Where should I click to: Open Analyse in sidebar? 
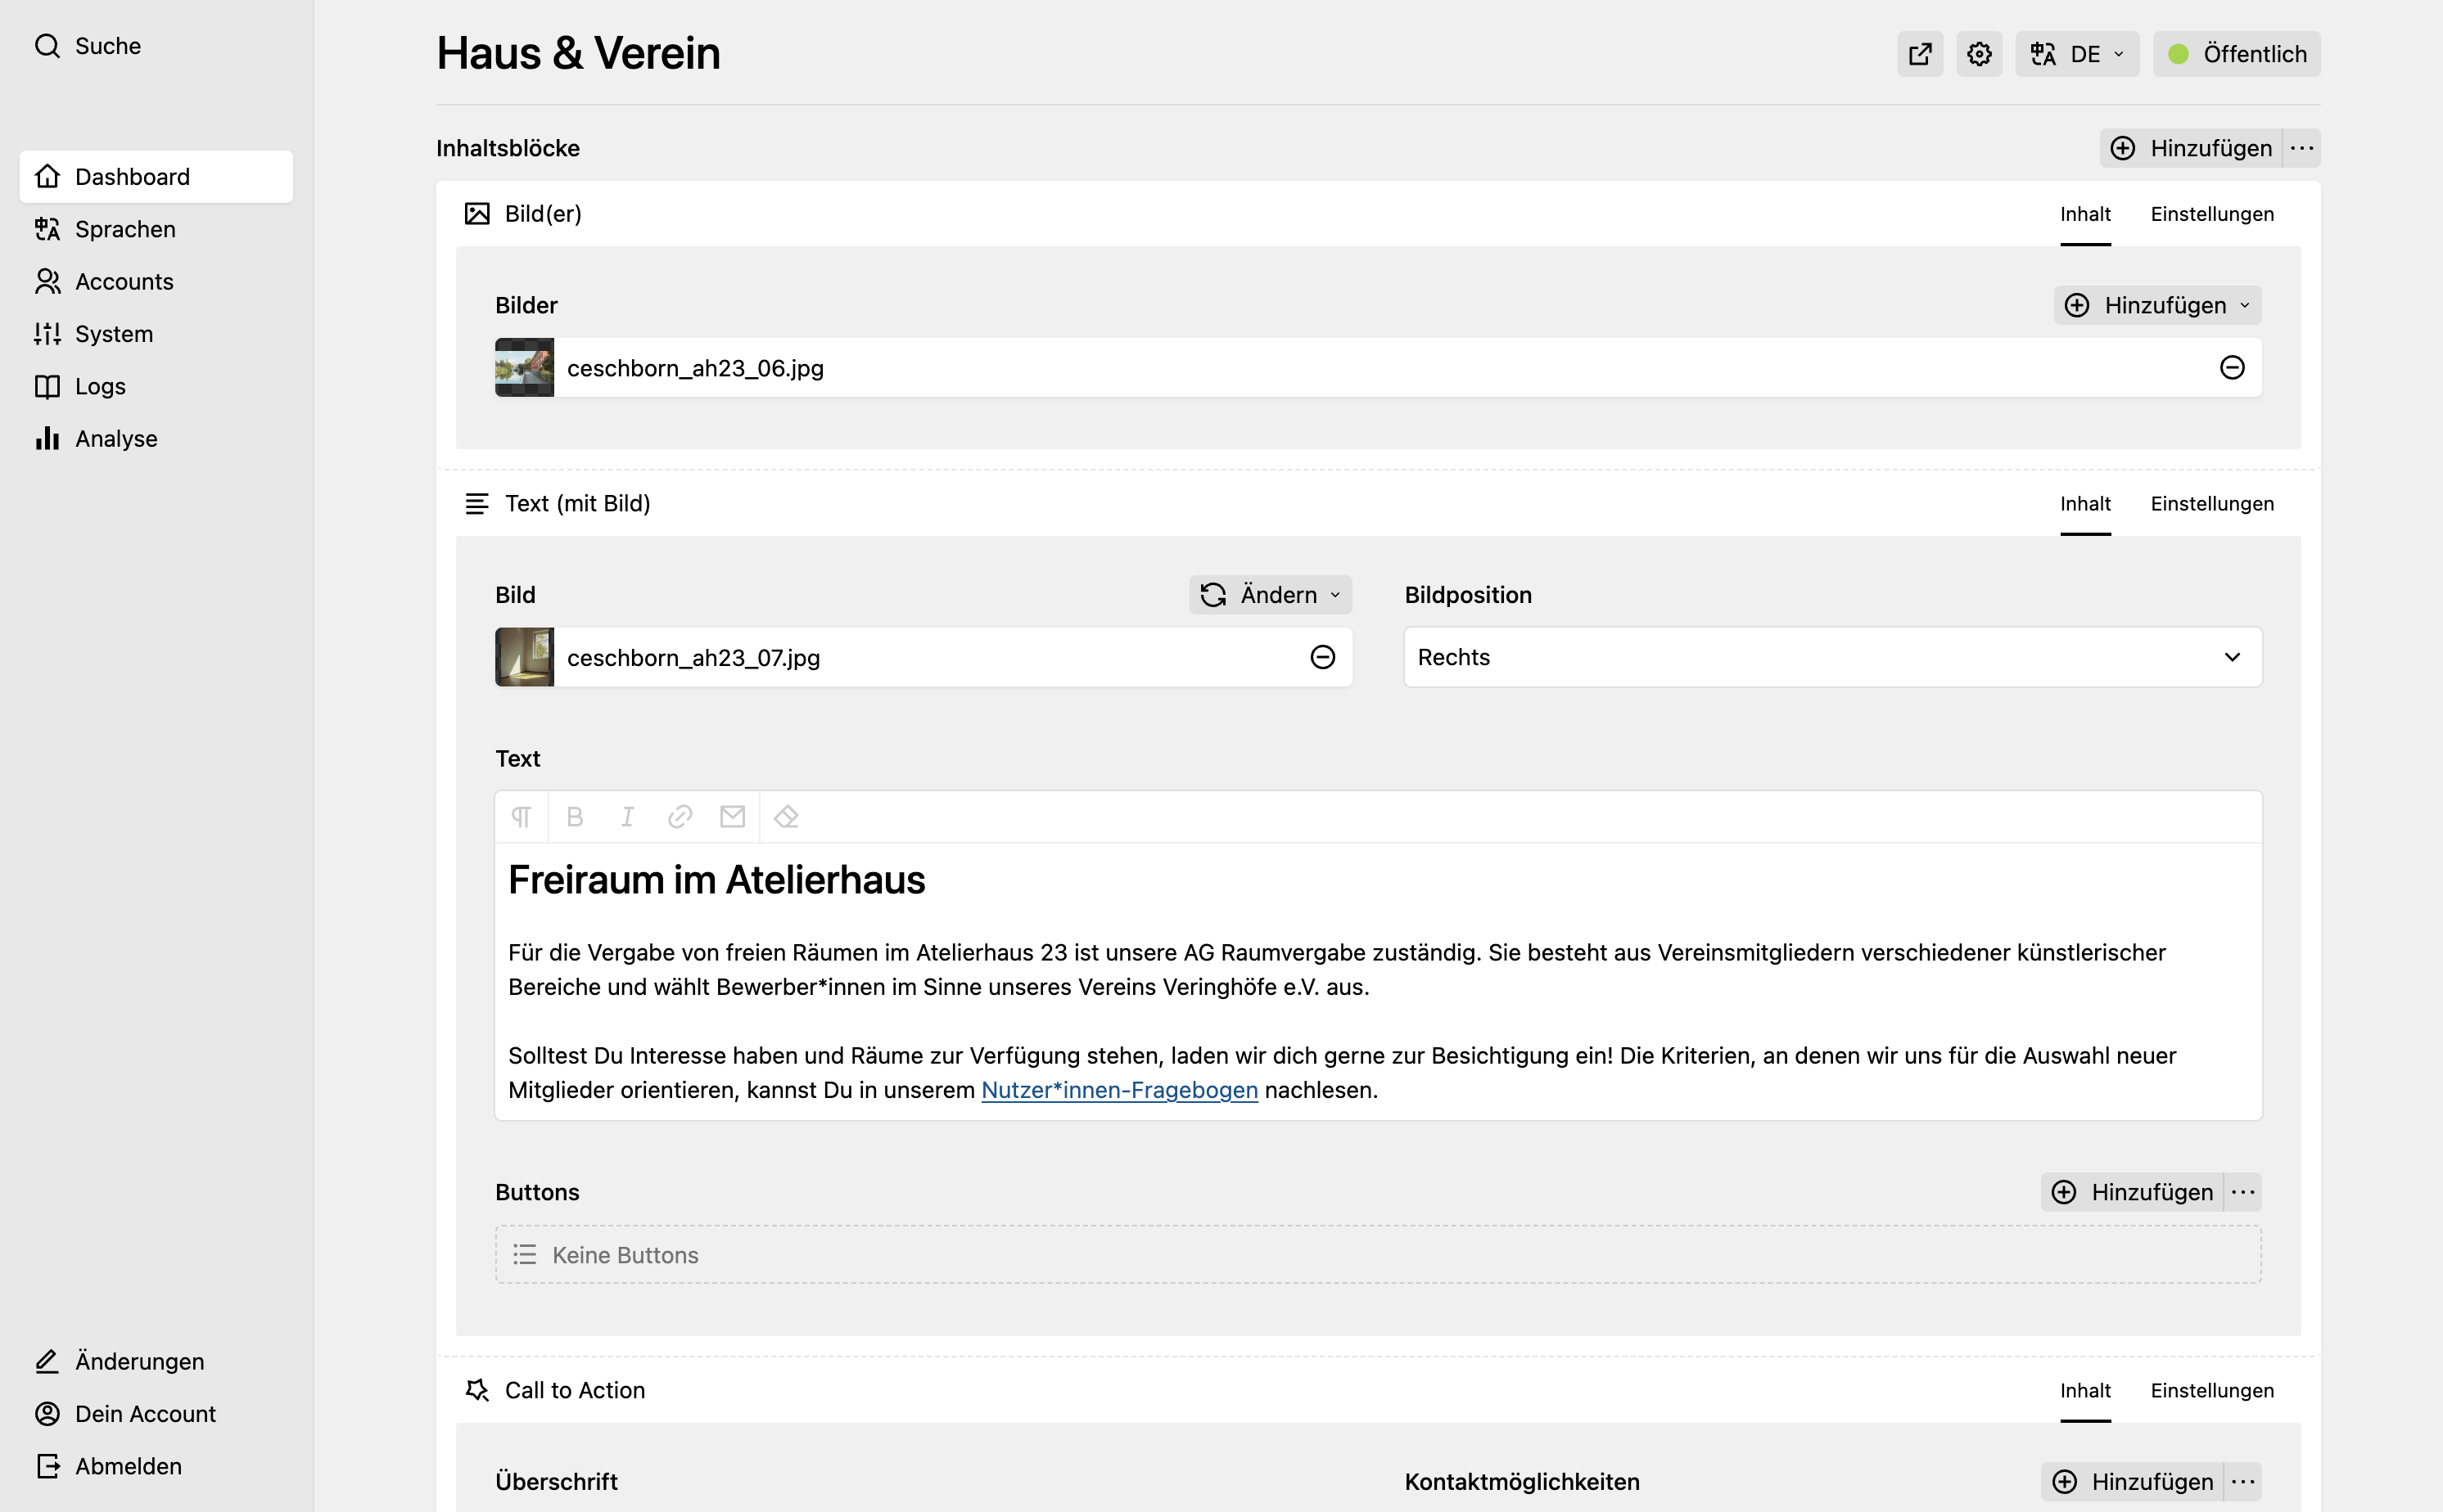(x=156, y=438)
